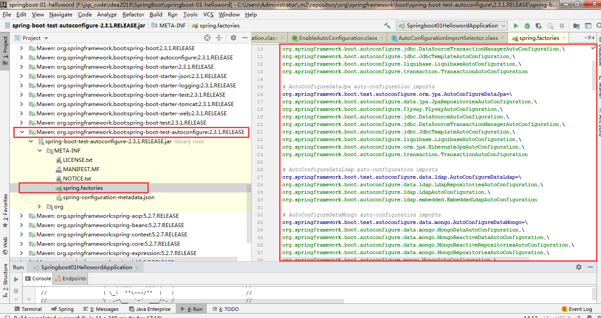Toggle the 0: Messages tool window
Image resolution: width=601 pixels, height=318 pixels.
click(100, 309)
